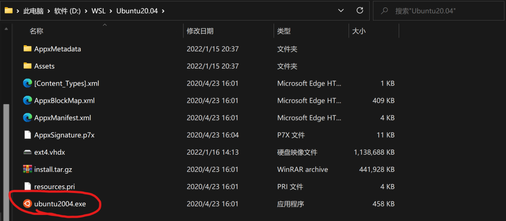The height and width of the screenshot is (221, 506).
Task: Click the AppxSignature.p7x file icon
Action: (x=28, y=135)
